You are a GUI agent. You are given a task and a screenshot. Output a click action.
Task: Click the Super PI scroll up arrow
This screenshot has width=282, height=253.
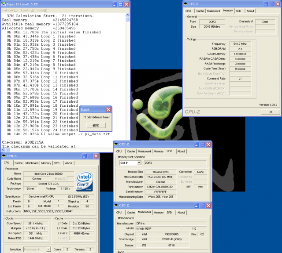point(127,15)
